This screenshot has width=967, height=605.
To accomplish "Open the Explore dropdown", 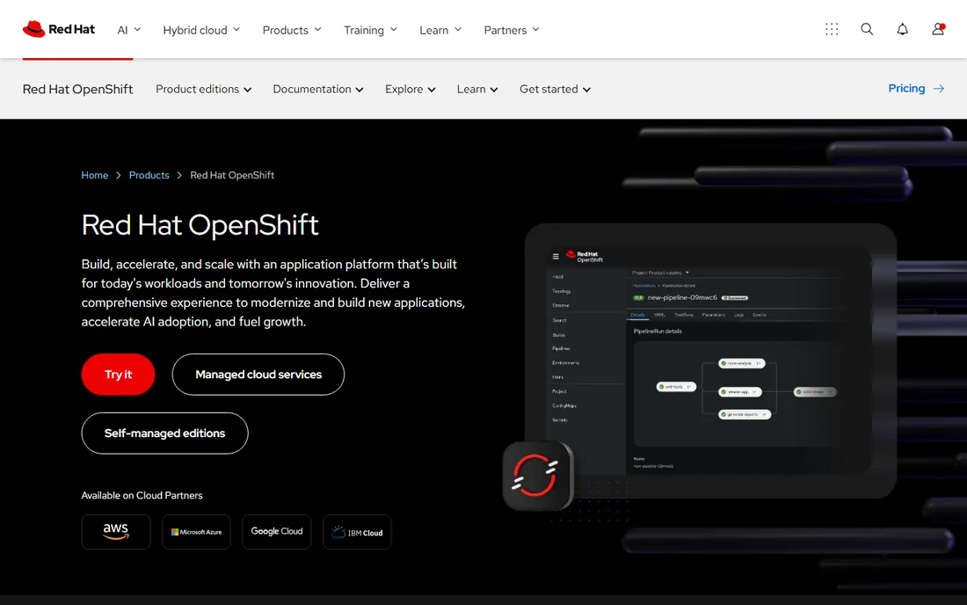I will point(411,89).
